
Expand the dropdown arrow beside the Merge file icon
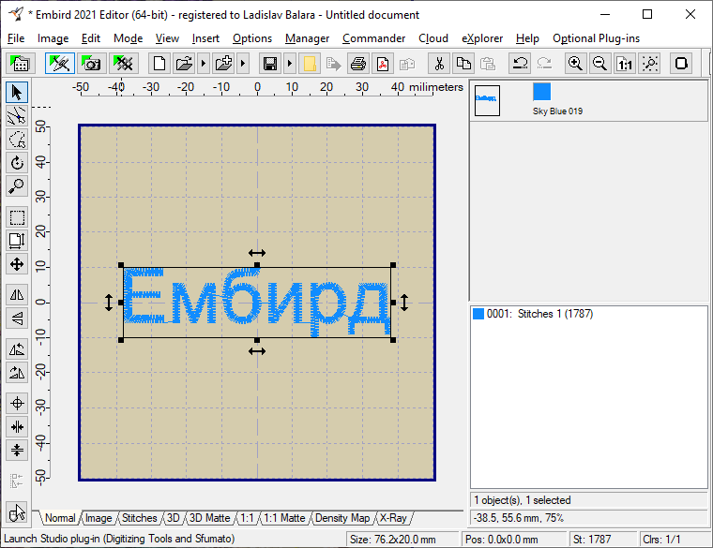(243, 64)
